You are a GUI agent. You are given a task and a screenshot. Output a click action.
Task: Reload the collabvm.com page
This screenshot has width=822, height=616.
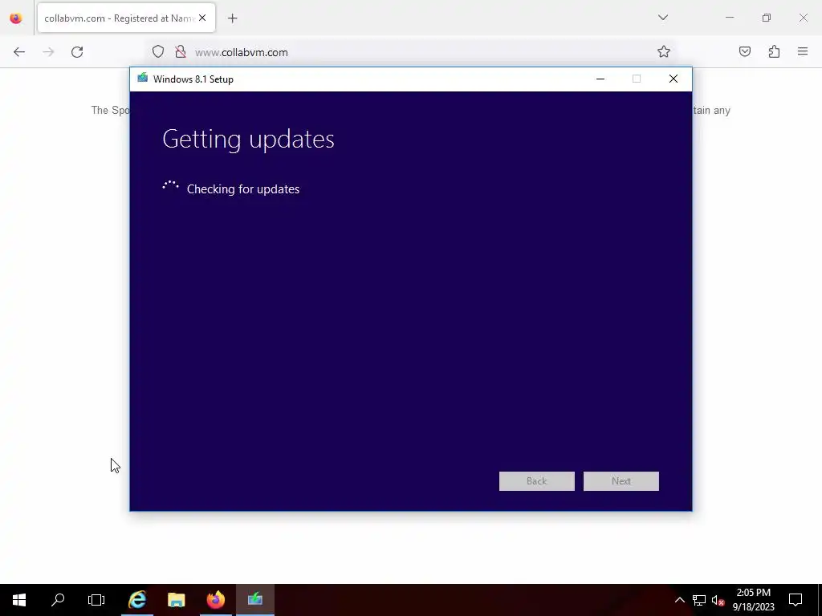click(x=77, y=52)
